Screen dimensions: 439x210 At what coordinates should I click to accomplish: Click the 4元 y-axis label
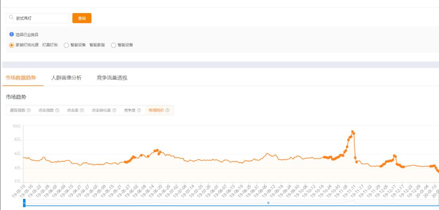[17, 168]
